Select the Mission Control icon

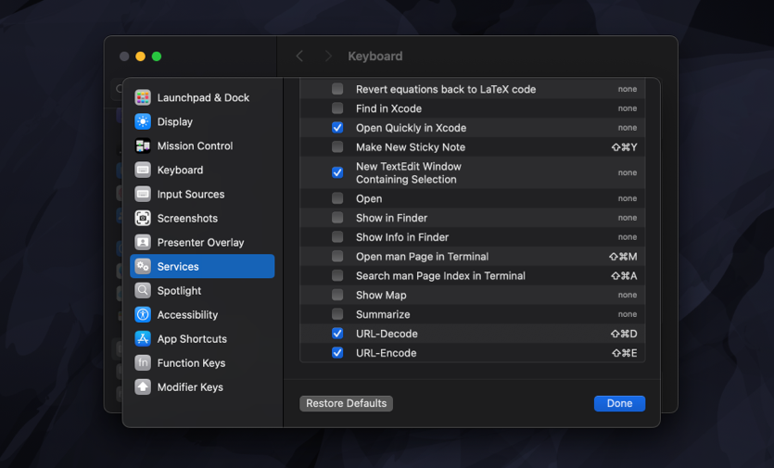point(143,145)
